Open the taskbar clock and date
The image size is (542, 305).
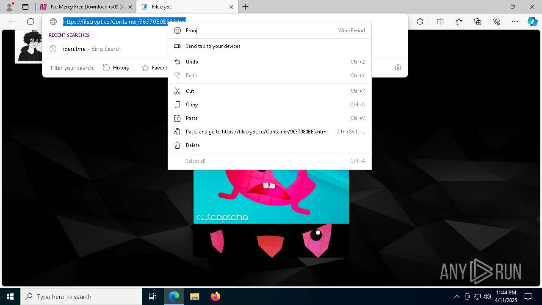pos(506,297)
